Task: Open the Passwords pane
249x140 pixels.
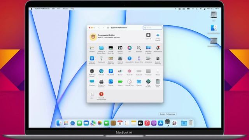Action: [101, 58]
